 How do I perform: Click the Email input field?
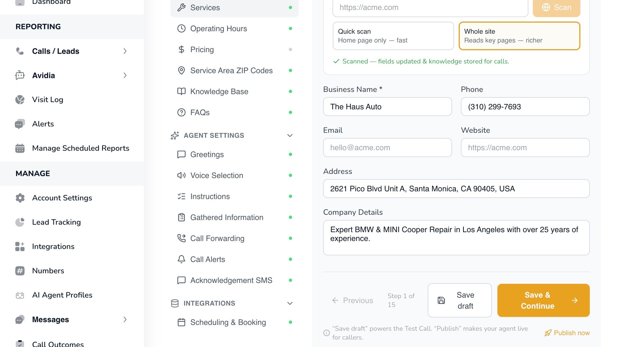click(x=387, y=148)
